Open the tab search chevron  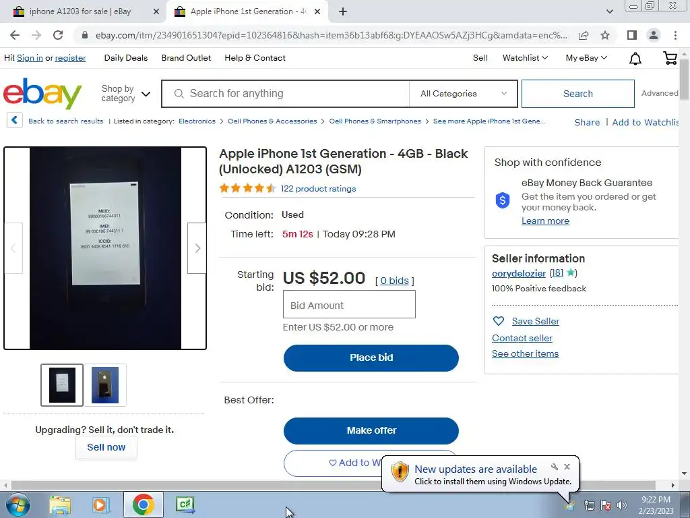609,12
